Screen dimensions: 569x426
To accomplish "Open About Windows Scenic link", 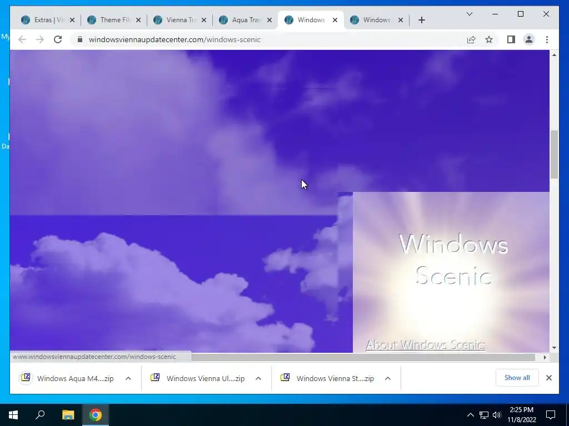I will coord(425,345).
